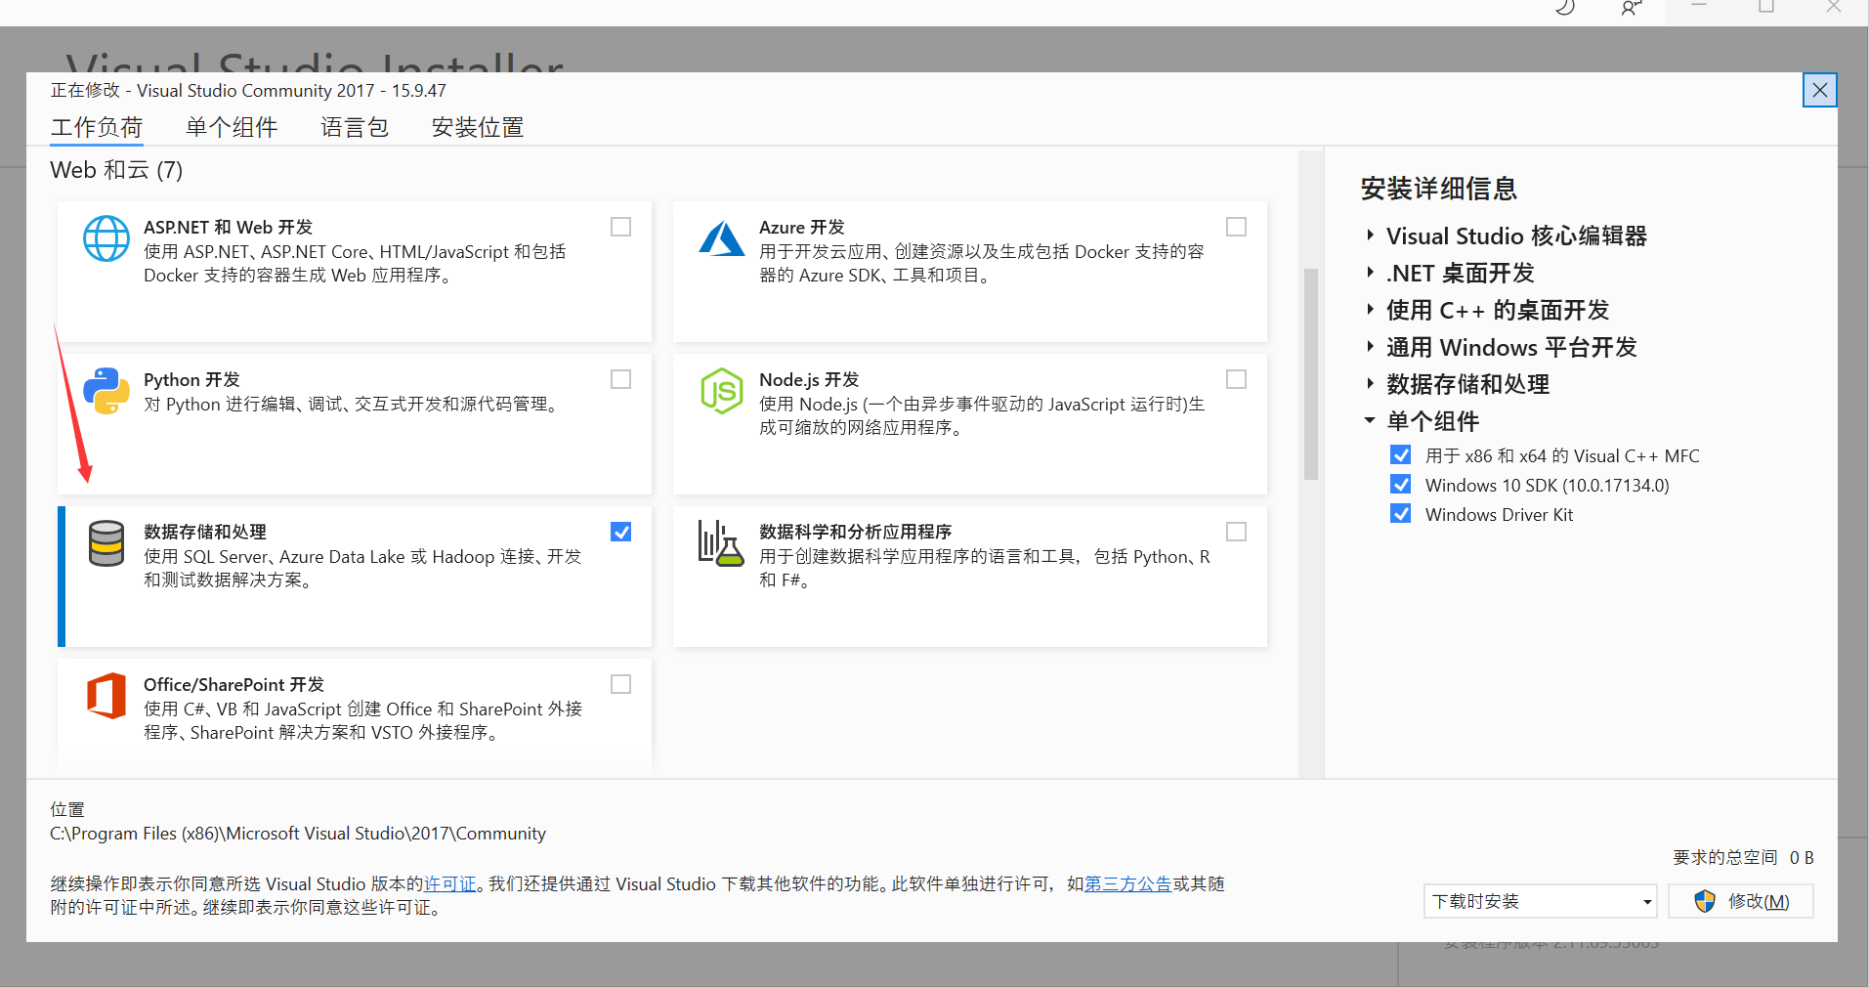
Task: Switch to the 工作负荷 tab
Action: coord(97,128)
